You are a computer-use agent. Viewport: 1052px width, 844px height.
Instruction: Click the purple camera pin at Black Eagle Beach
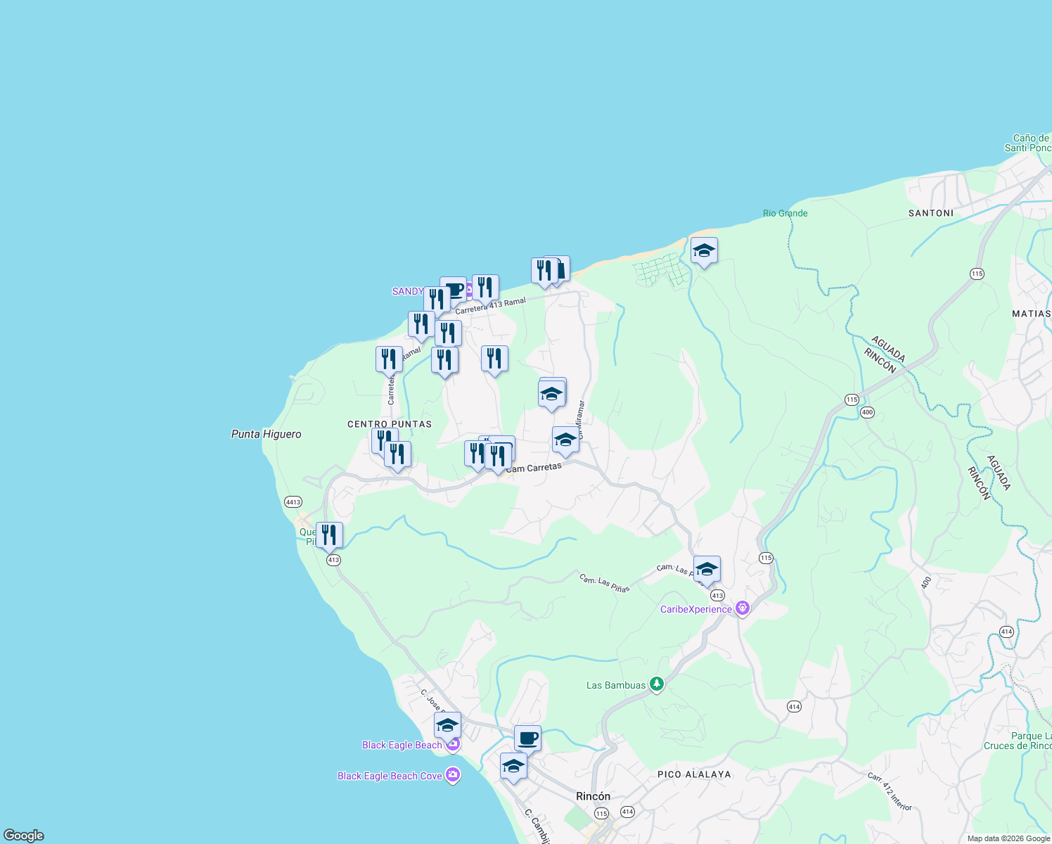pos(453,743)
